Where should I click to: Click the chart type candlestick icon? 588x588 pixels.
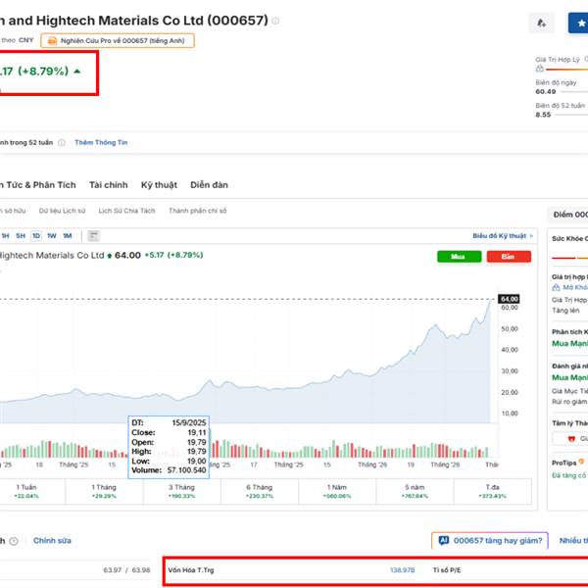93,235
